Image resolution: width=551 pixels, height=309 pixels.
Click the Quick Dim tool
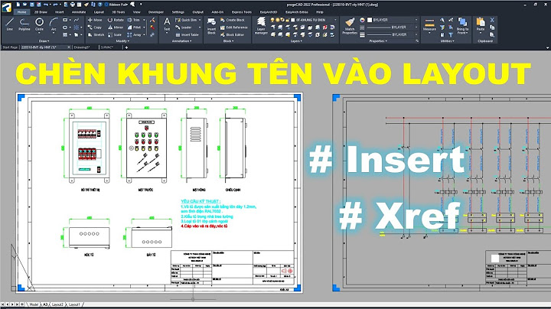(186, 20)
